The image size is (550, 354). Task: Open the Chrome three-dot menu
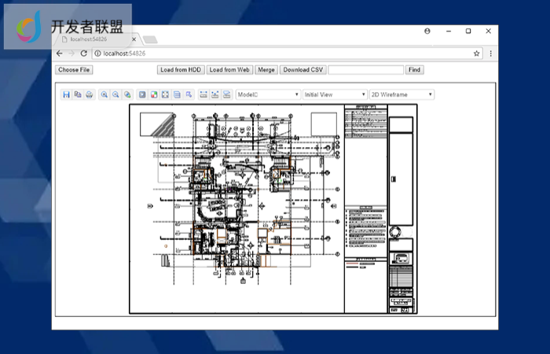coord(491,53)
